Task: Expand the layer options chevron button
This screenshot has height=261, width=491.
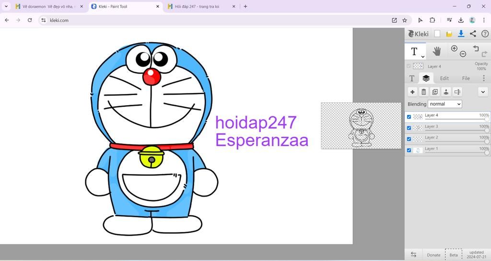Action: pyautogui.click(x=483, y=92)
